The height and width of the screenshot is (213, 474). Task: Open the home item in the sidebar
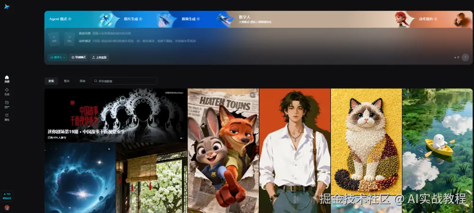7,79
